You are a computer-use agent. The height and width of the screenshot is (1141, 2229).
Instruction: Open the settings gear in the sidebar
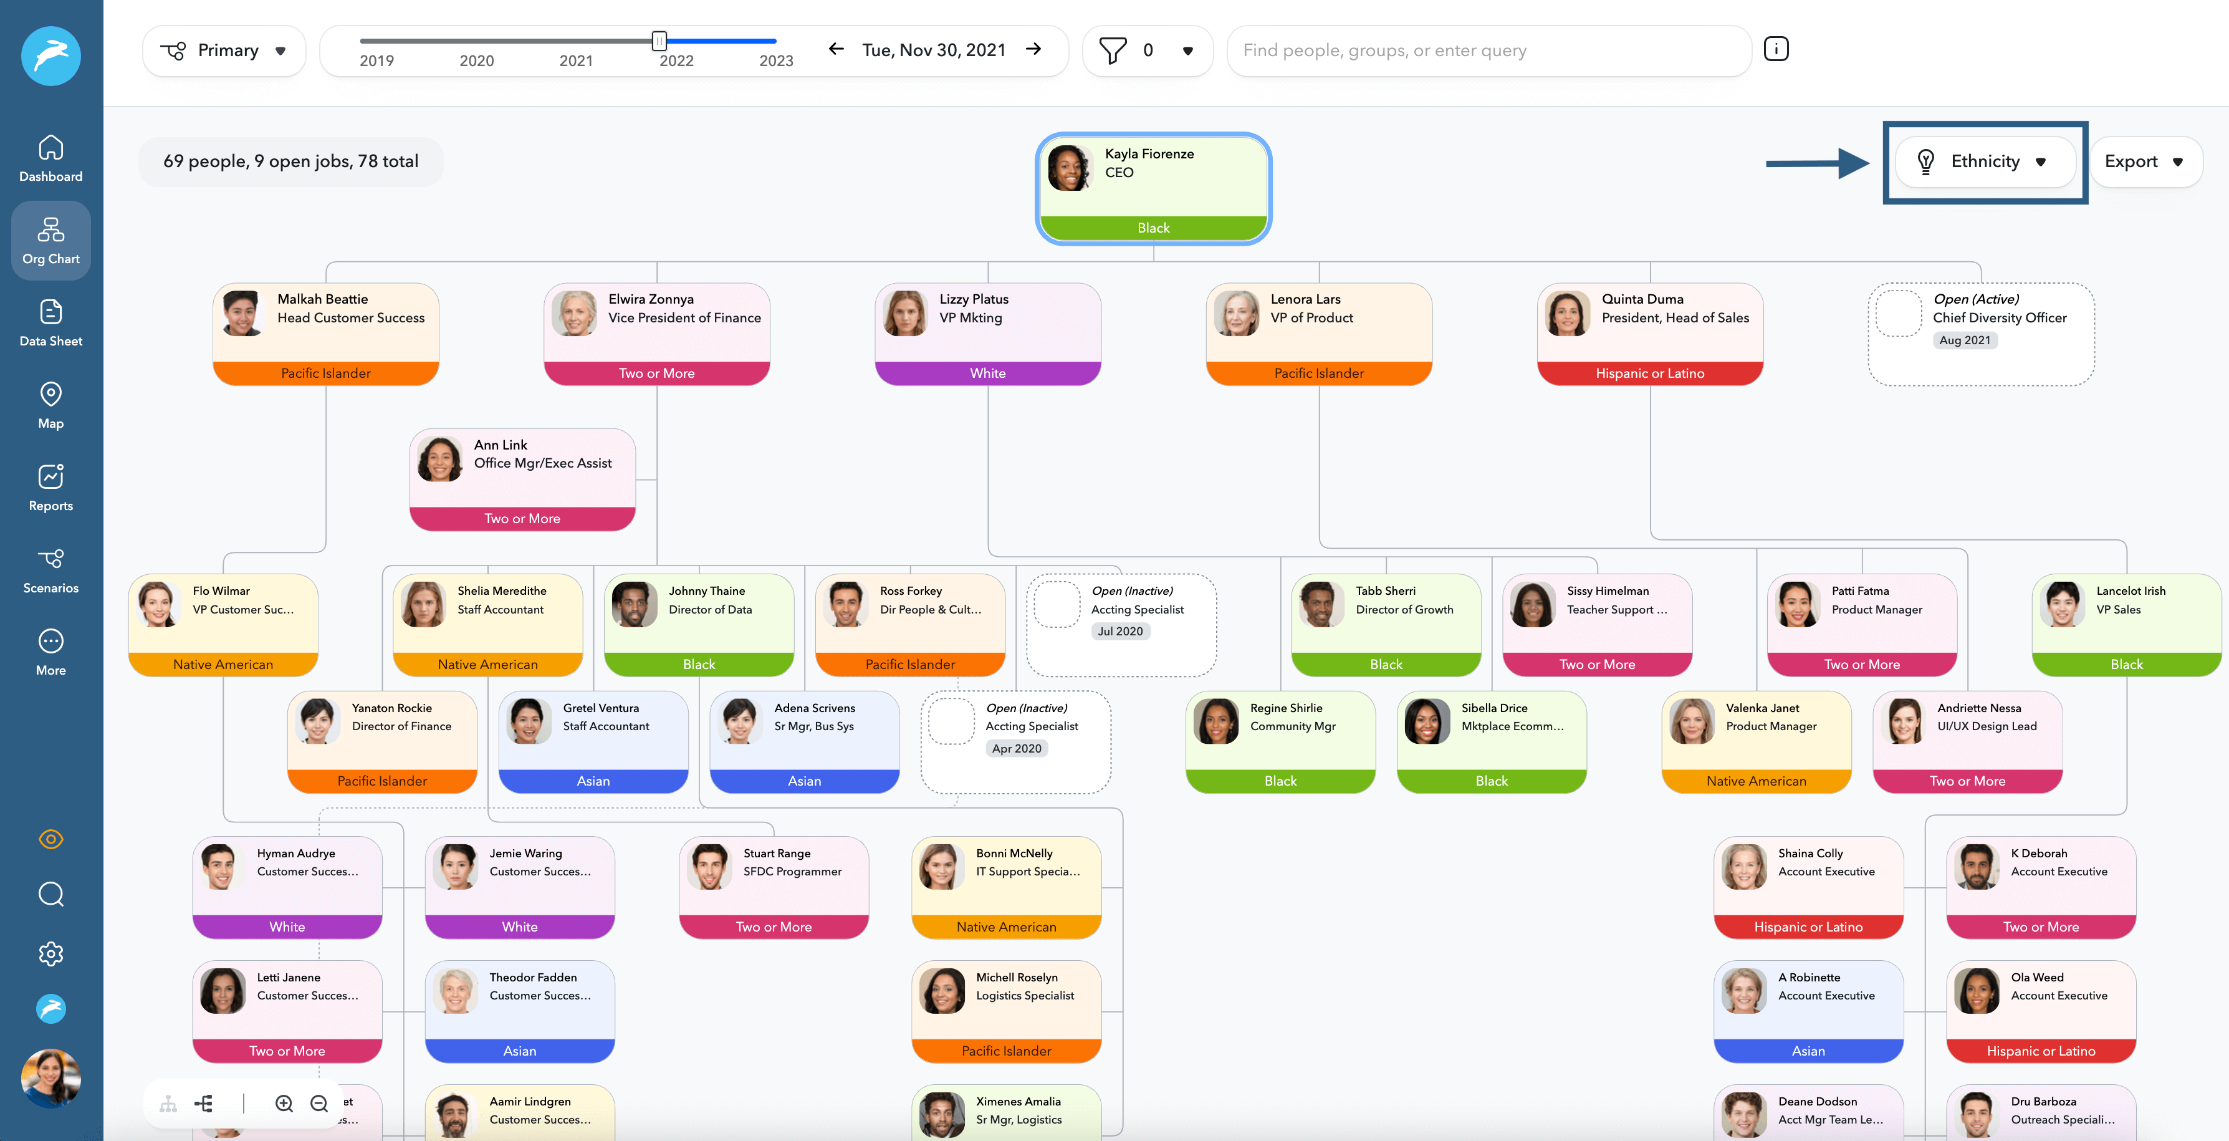pyautogui.click(x=50, y=953)
